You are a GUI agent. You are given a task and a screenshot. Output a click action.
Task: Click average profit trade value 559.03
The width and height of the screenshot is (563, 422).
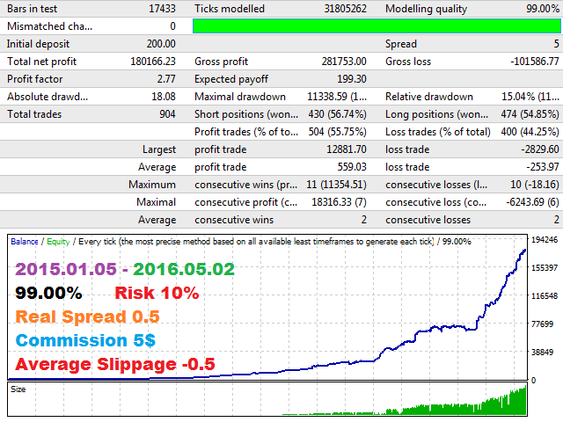point(352,167)
